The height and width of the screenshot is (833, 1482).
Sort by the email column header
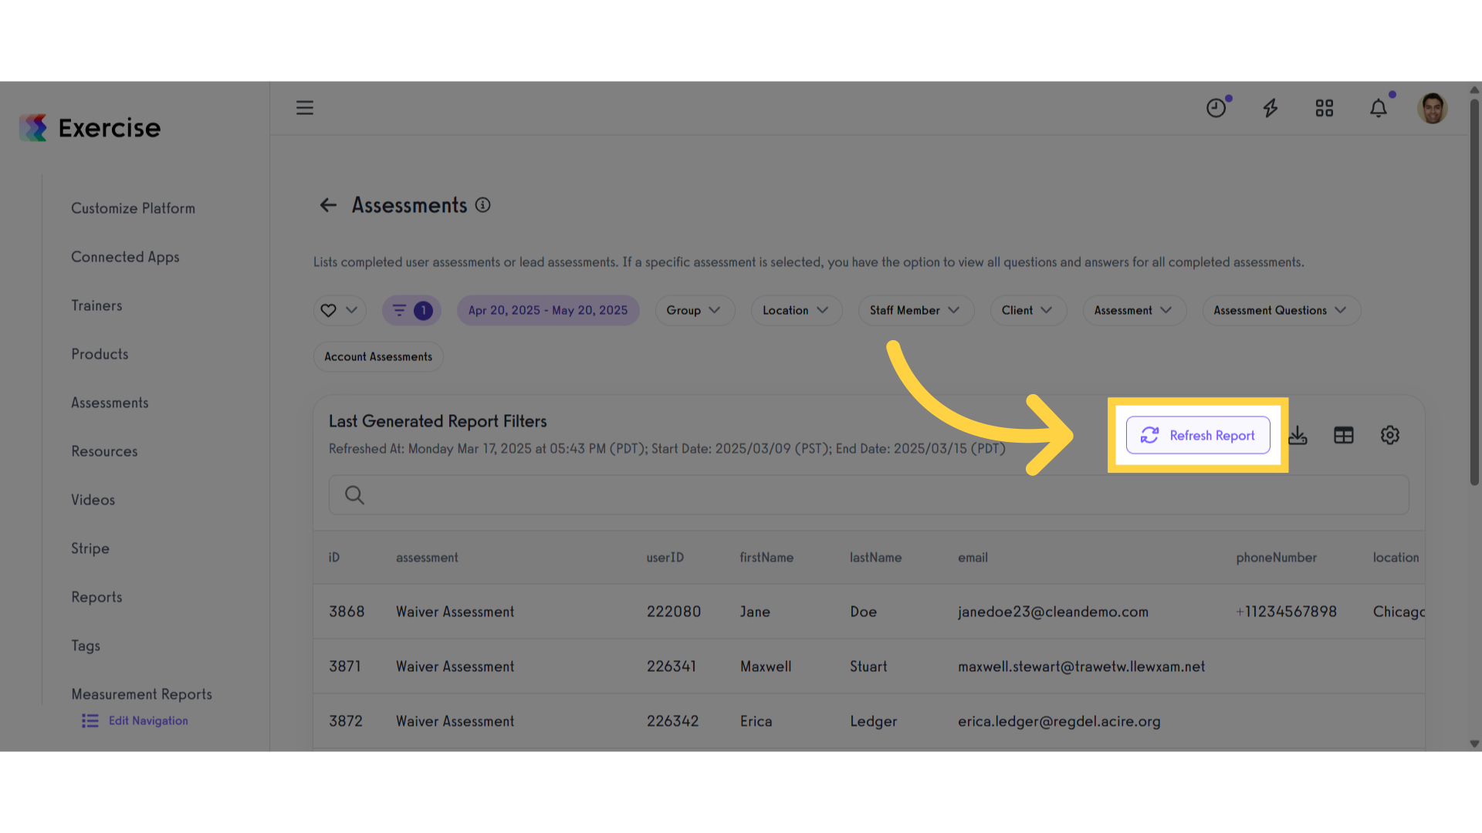[973, 558]
